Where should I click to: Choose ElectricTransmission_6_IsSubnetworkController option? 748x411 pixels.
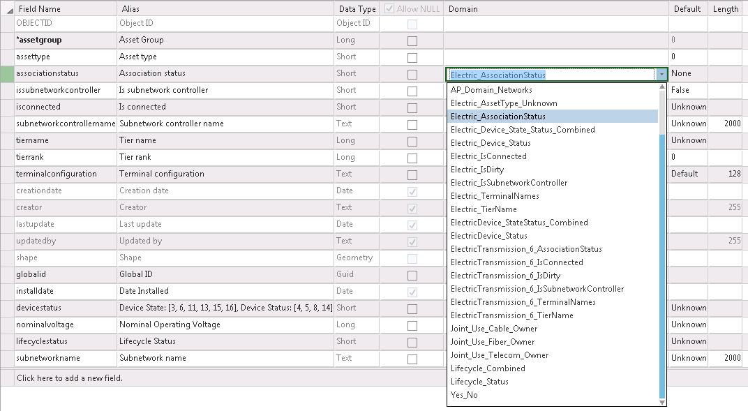[553, 289]
